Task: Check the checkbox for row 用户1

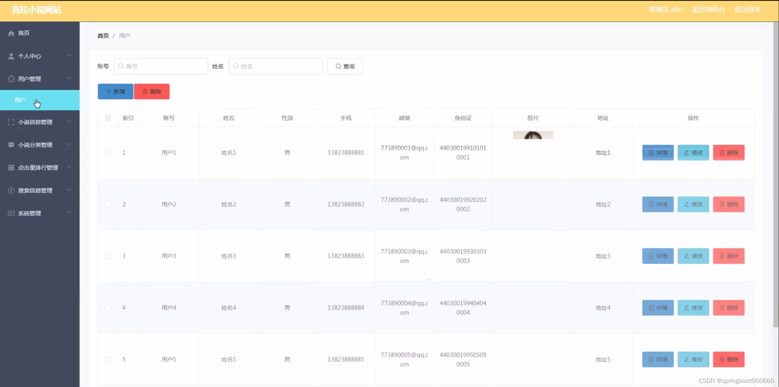Action: 107,153
